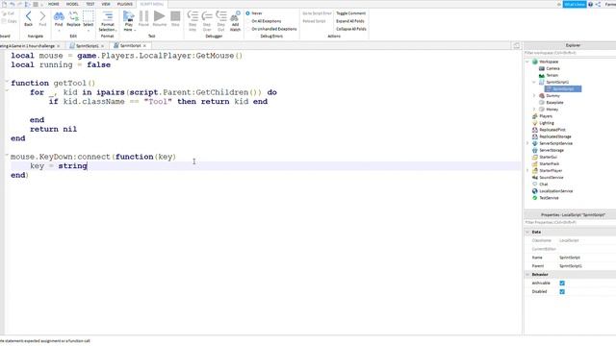Screen dimensions: 616x346
Task: Click the new file icon in quick access bar
Action: [4, 4]
